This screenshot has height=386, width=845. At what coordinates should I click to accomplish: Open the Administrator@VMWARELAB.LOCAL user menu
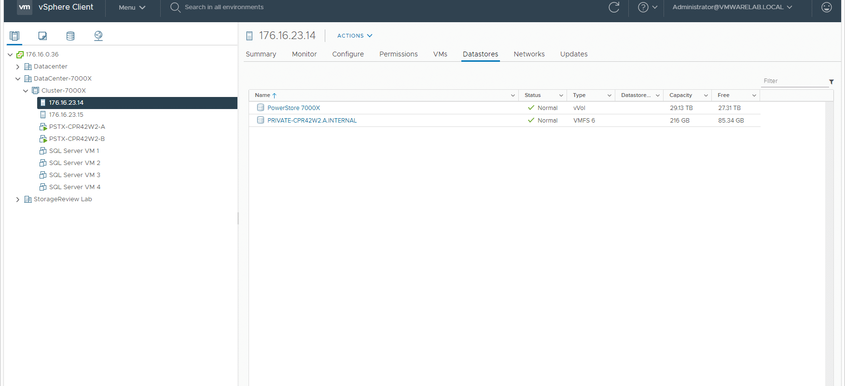tap(732, 7)
